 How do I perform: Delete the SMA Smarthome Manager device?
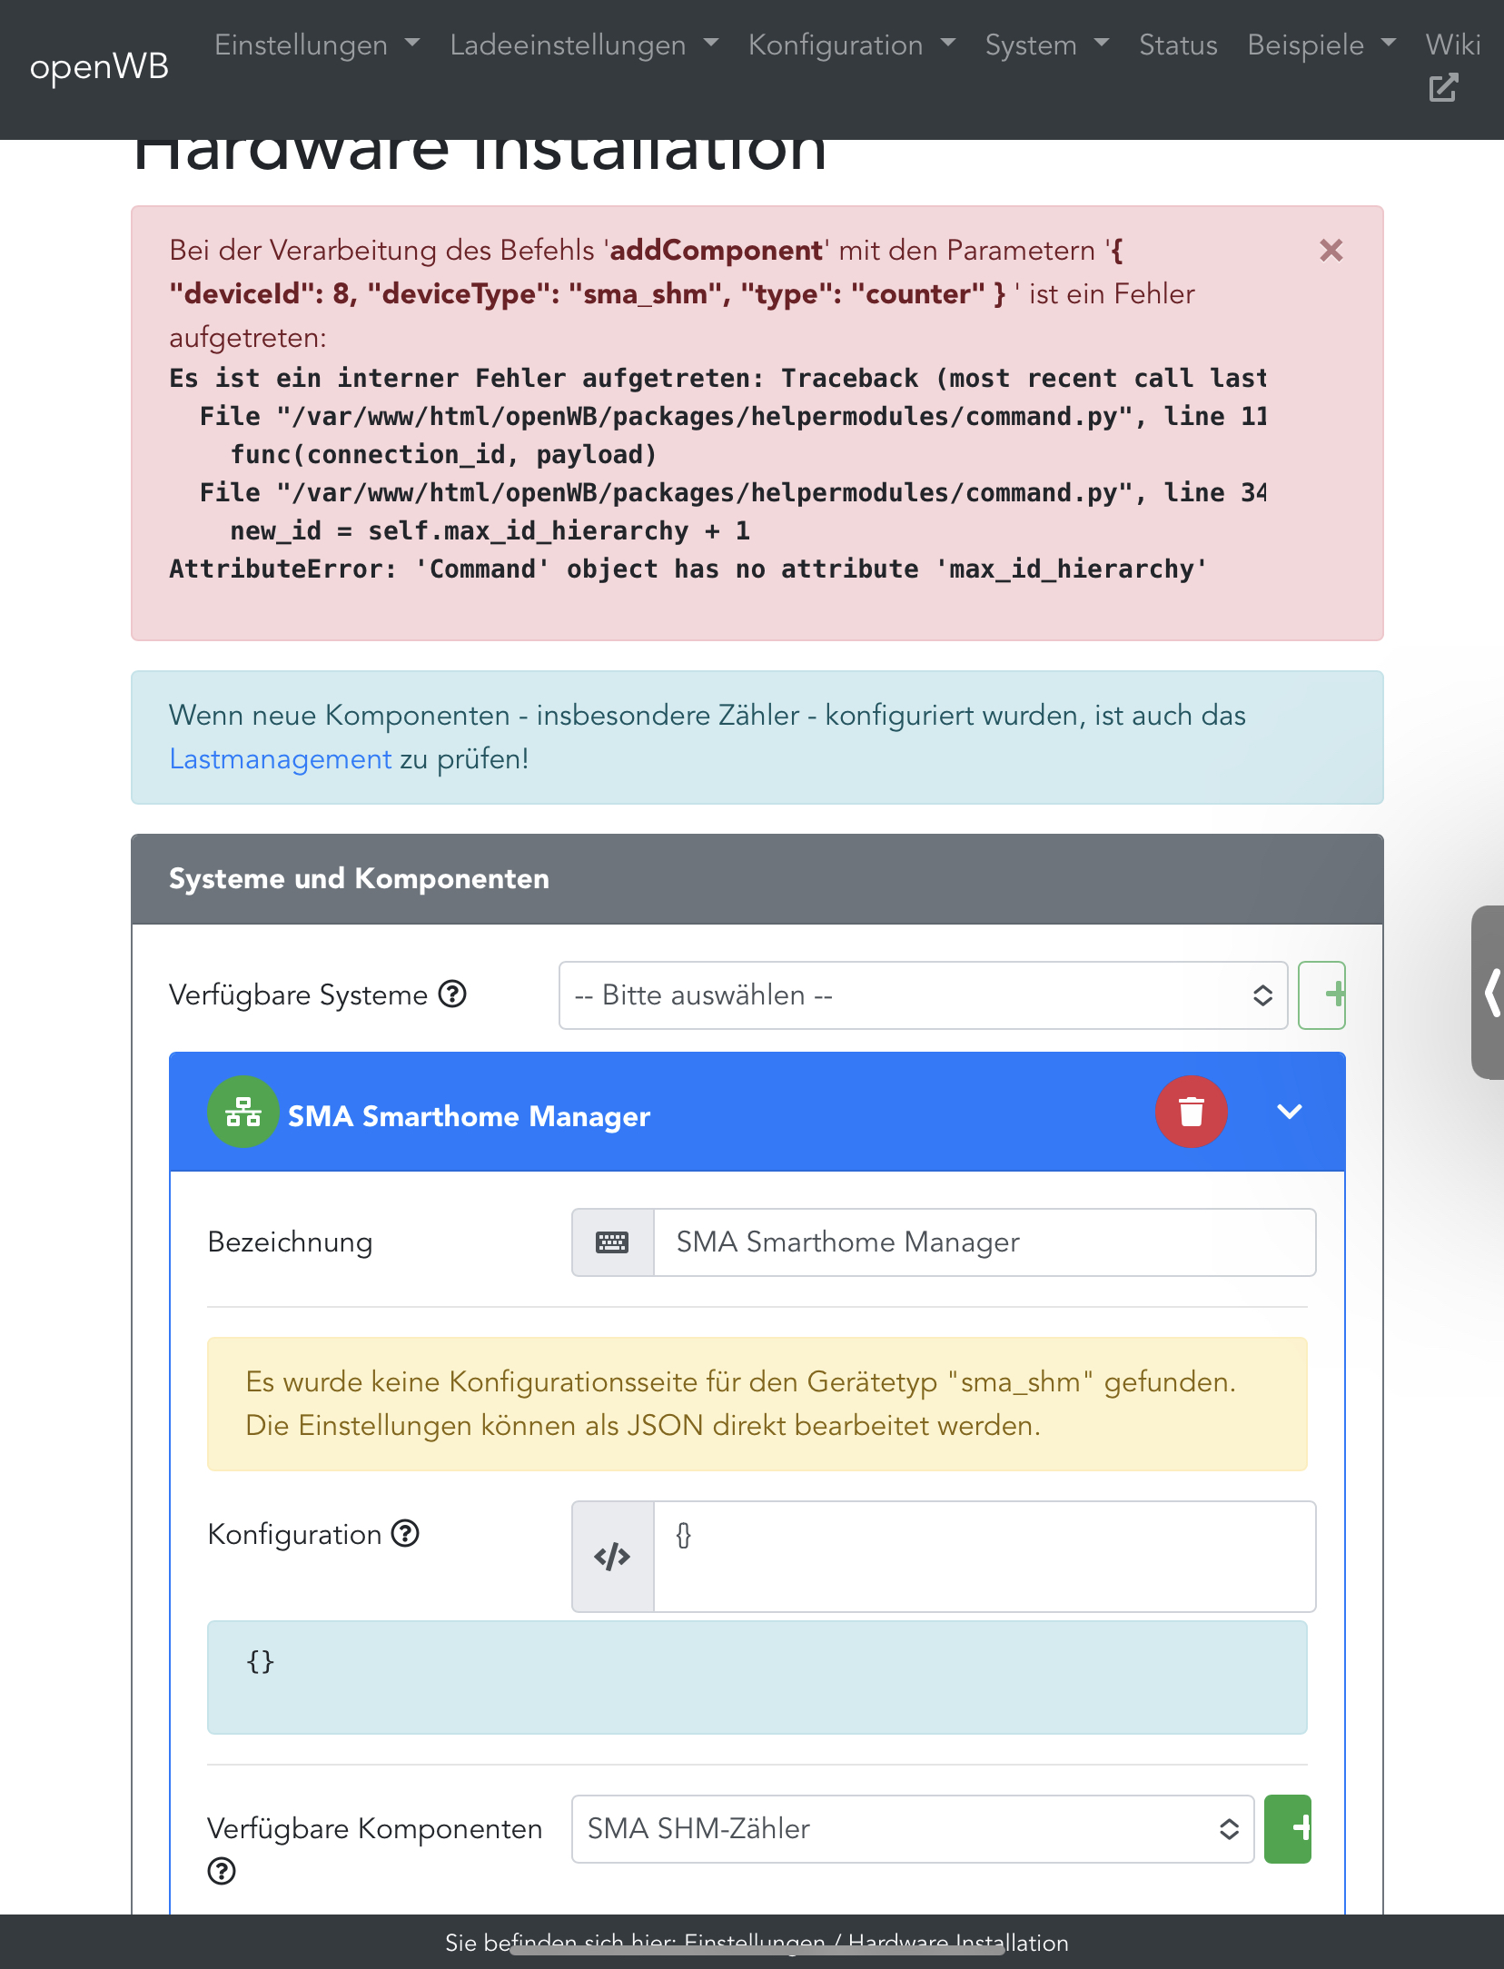1191,1112
